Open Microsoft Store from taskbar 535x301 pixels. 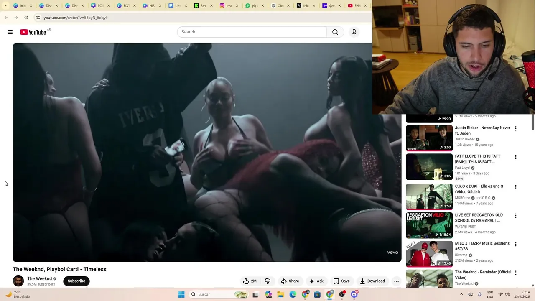317,294
